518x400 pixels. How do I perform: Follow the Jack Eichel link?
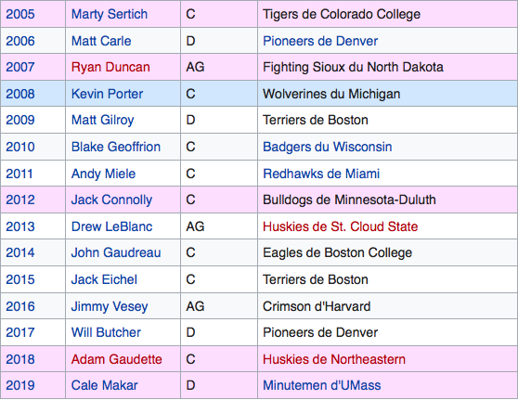pyautogui.click(x=104, y=279)
